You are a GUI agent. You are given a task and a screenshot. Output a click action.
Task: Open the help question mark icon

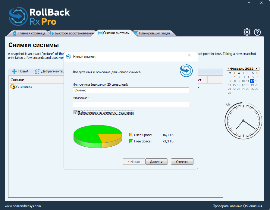(x=257, y=32)
